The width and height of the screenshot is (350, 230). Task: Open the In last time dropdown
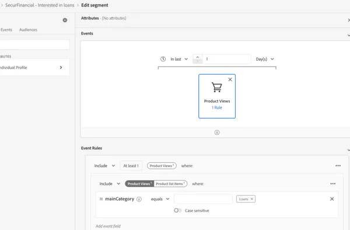pyautogui.click(x=179, y=59)
